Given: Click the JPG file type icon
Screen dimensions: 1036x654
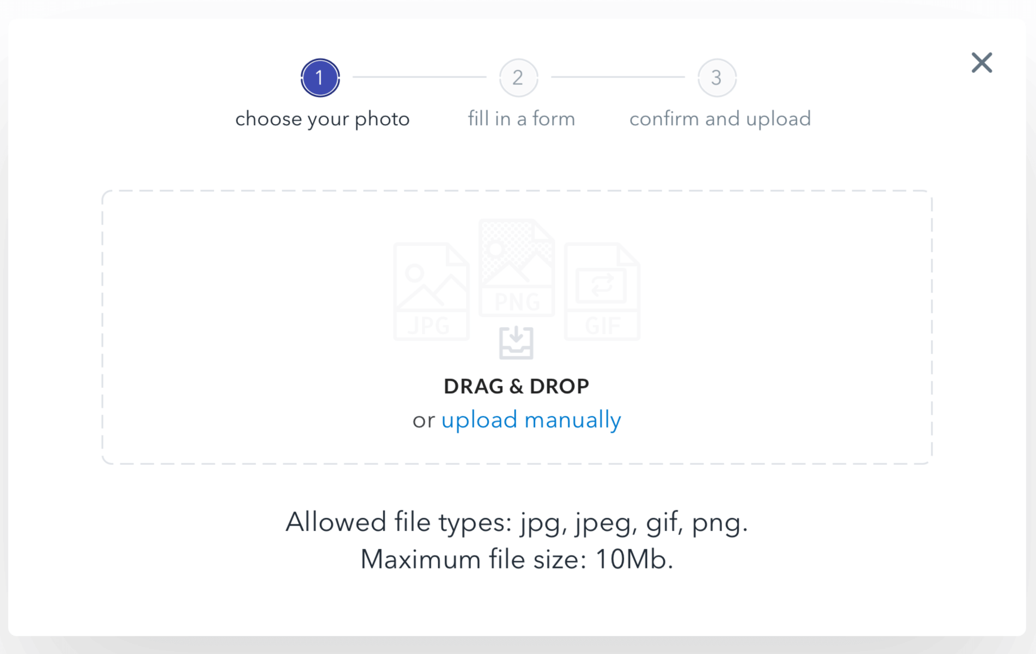Looking at the screenshot, I should click(431, 291).
